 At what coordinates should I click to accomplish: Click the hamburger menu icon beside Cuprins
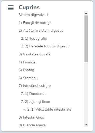(11, 8)
